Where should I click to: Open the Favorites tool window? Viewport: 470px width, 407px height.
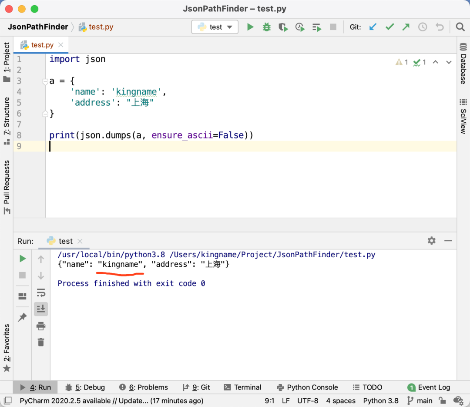pos(7,348)
